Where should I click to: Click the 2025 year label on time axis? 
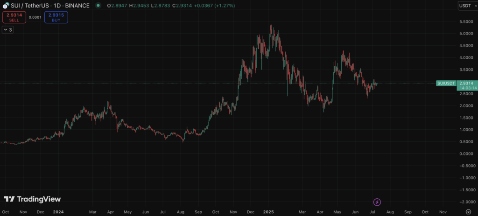click(268, 212)
